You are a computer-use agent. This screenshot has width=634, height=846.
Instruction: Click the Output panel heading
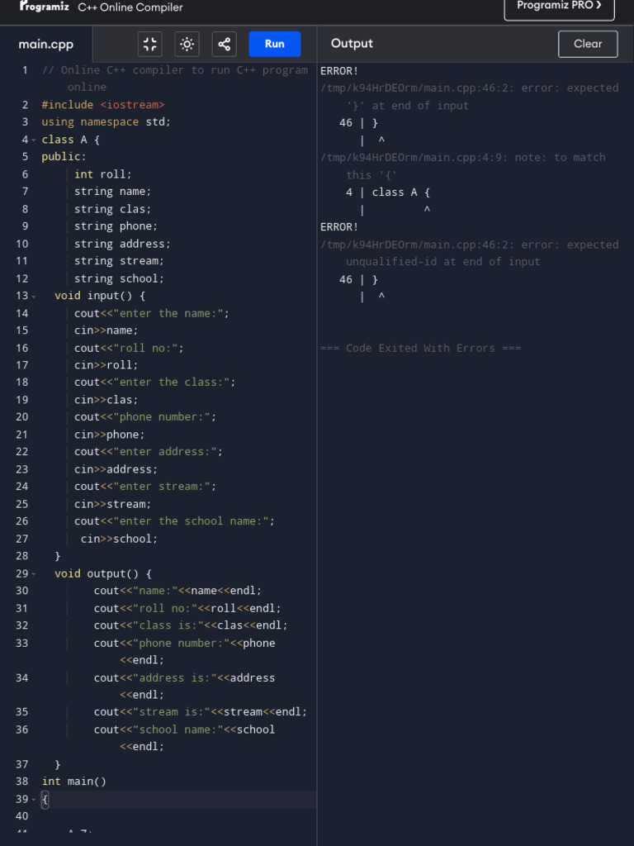coord(352,44)
